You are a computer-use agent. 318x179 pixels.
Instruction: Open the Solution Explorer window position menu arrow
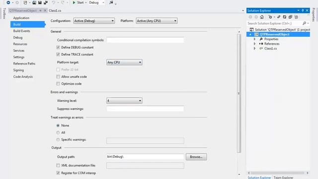click(298, 10)
